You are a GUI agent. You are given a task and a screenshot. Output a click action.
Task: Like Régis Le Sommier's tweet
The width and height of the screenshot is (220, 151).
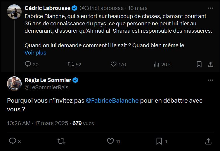tap(110, 141)
